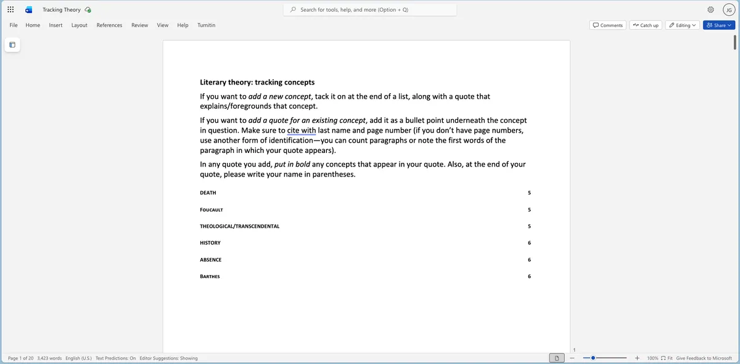Open the Turnitin tab
Viewport: 740px width, 364px height.
pos(206,25)
